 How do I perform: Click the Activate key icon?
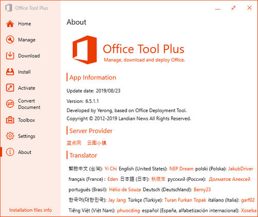coord(10,88)
